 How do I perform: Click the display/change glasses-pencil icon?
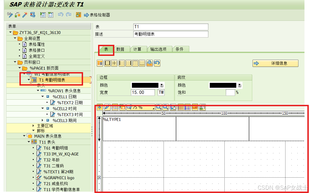click(10, 15)
